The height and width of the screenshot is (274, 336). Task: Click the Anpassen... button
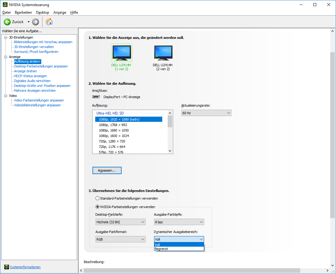[x=107, y=170]
